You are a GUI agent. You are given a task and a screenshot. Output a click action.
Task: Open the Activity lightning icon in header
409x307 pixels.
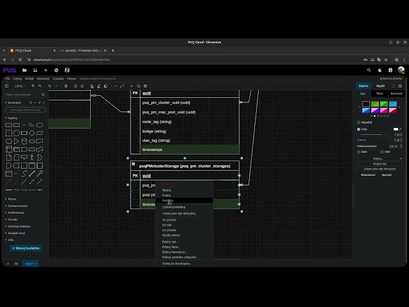[x=45, y=70]
